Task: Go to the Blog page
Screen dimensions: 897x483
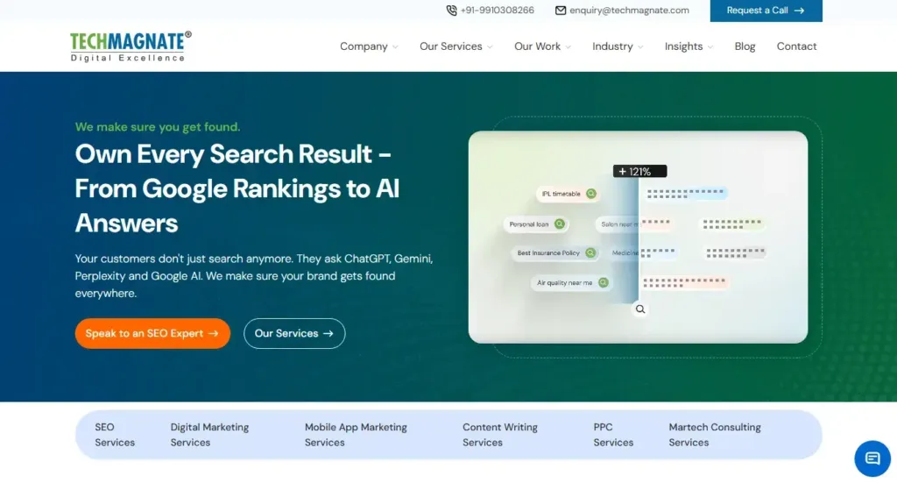Action: point(745,46)
